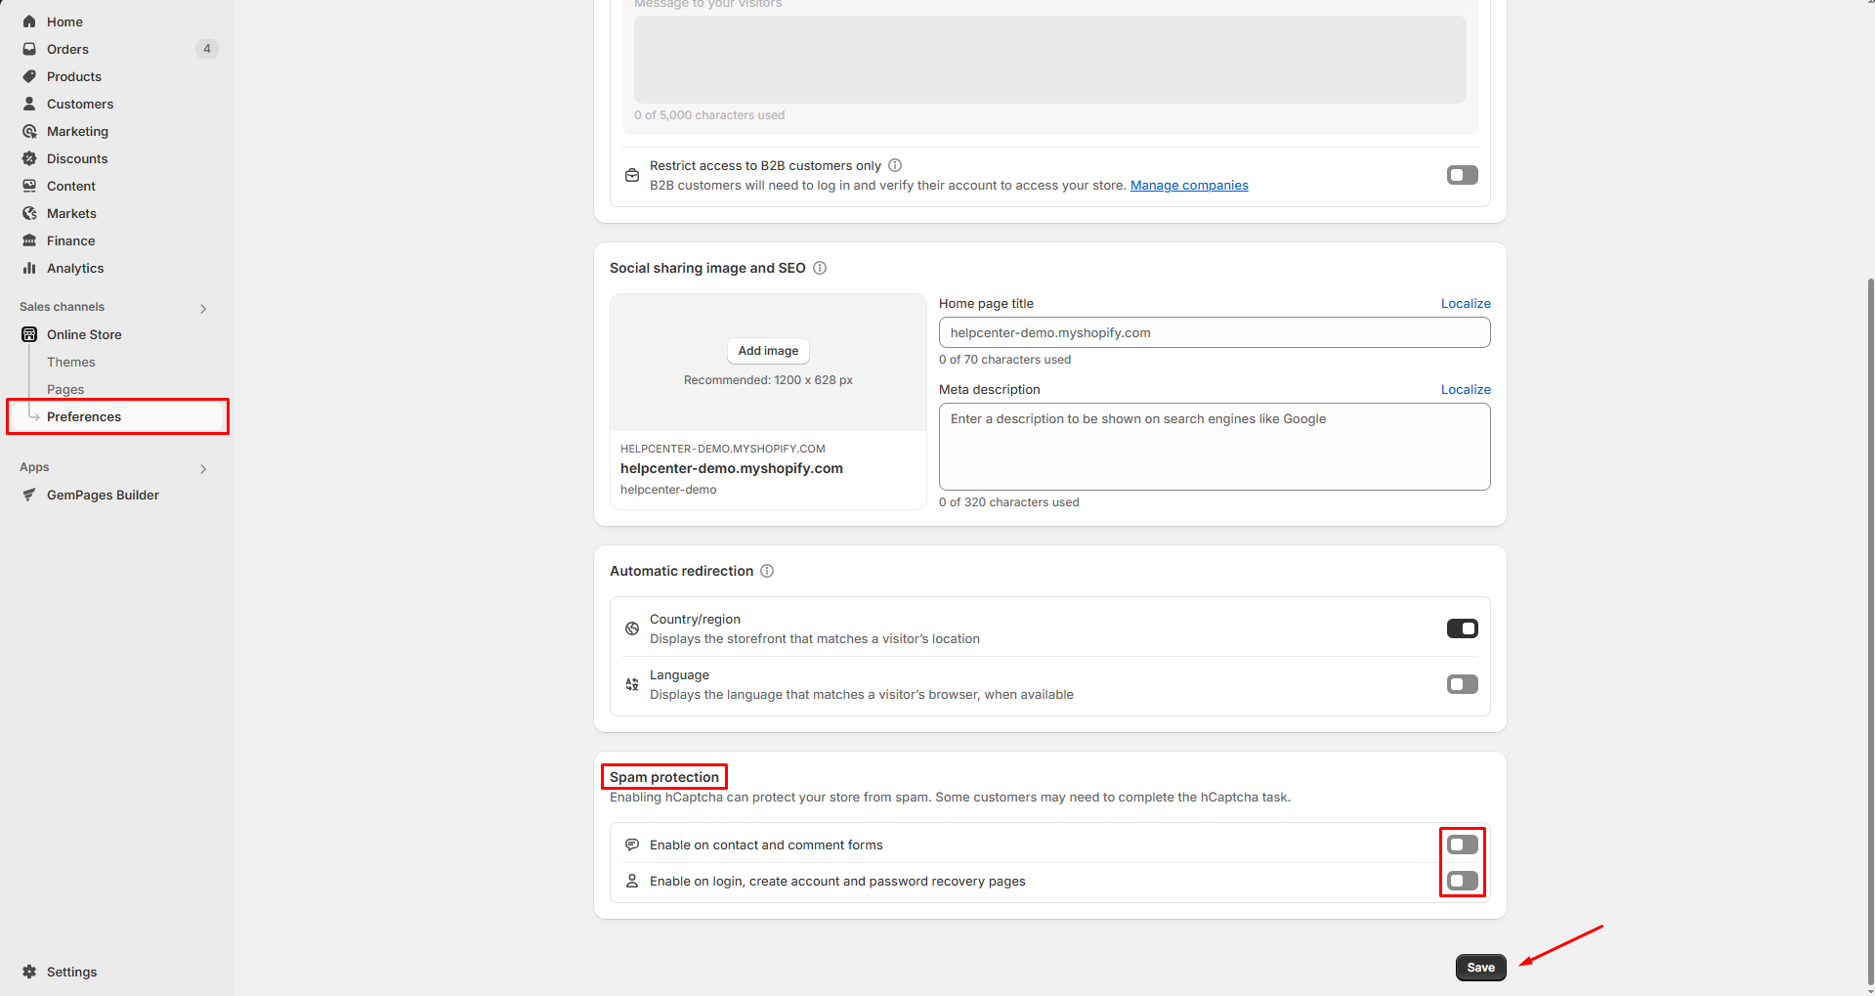This screenshot has height=996, width=1875.
Task: Click Localize for Home page title
Action: click(1466, 304)
